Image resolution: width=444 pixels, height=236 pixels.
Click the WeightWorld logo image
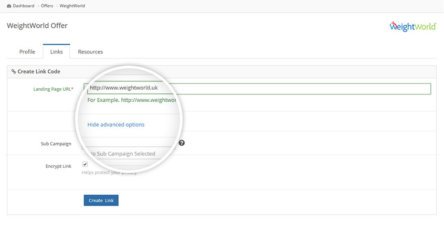click(x=413, y=26)
